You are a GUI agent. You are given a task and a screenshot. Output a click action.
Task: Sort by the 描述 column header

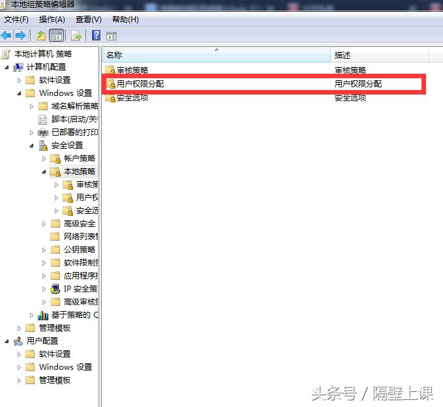[380, 55]
